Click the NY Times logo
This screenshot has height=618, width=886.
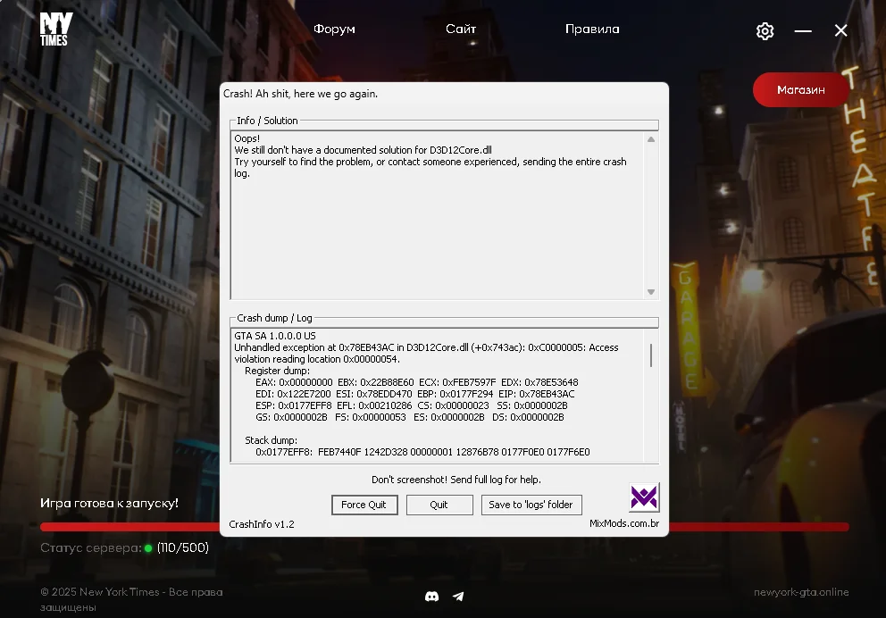(x=55, y=29)
